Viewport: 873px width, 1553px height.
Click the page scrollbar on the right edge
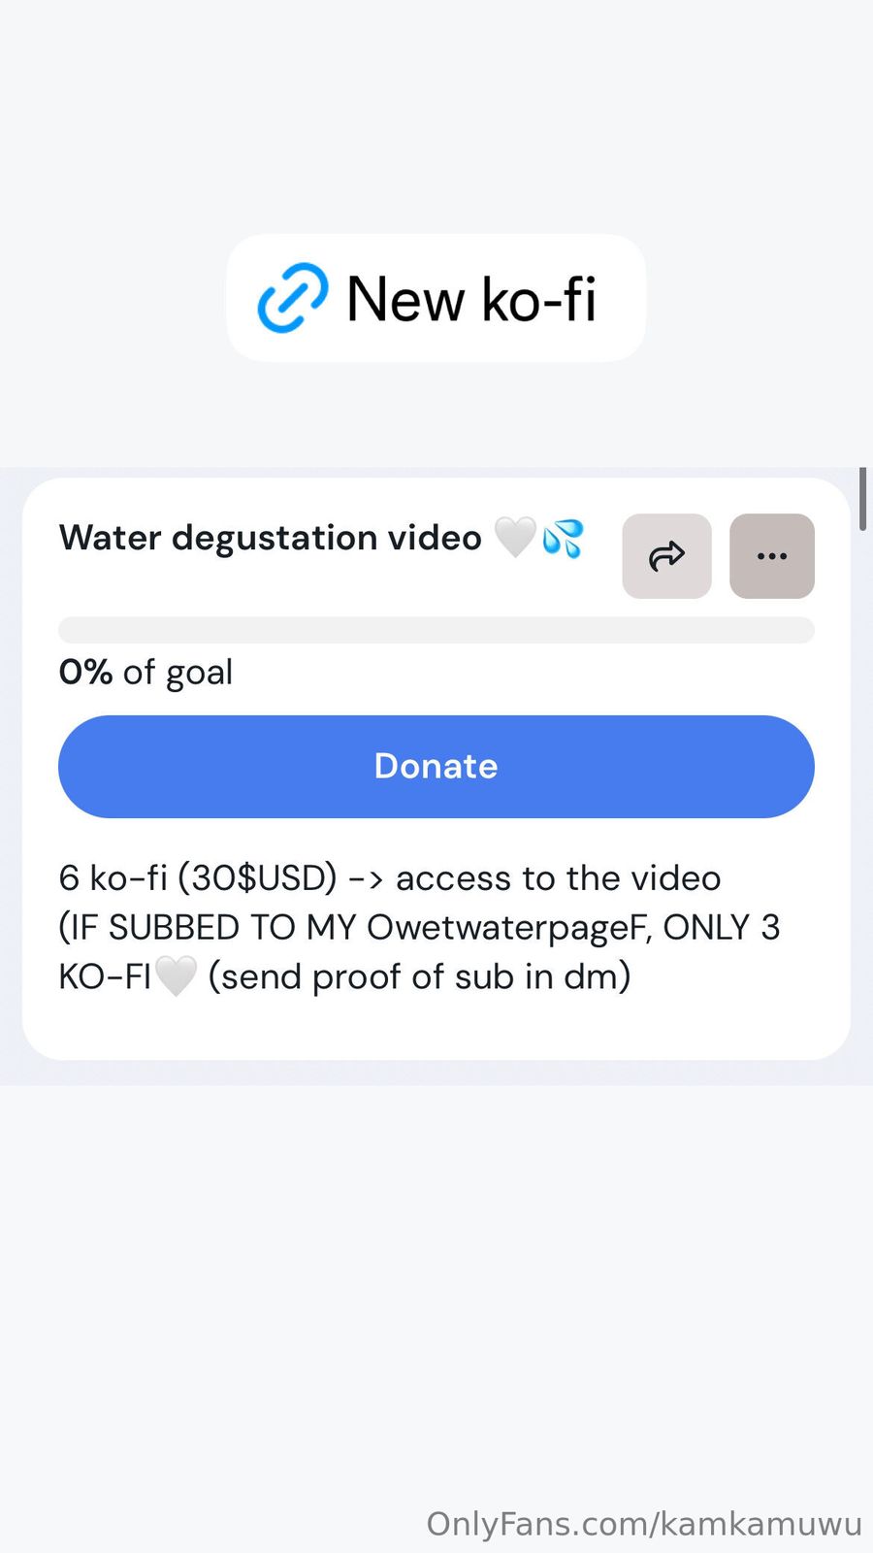(862, 499)
